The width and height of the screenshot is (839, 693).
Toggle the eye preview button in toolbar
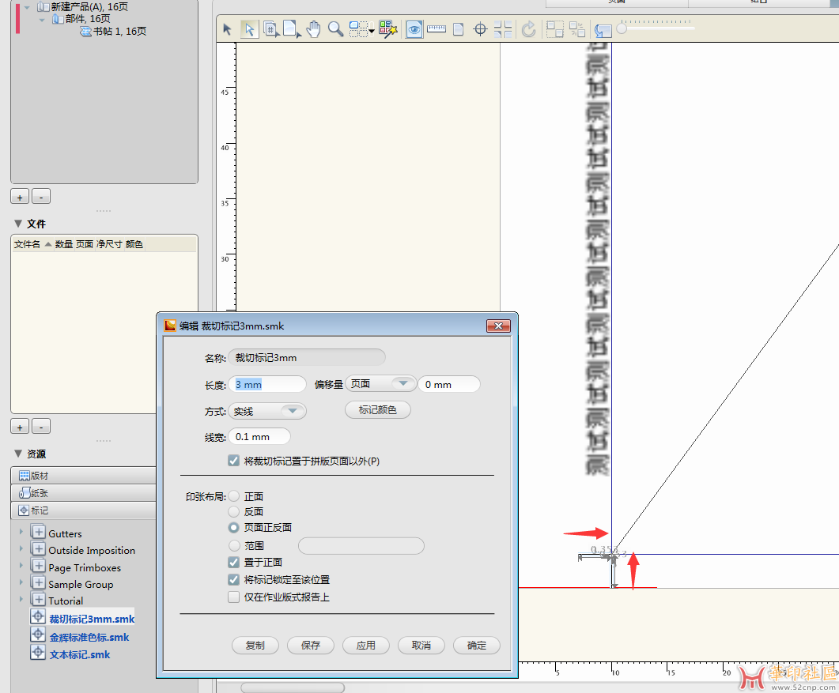(414, 29)
